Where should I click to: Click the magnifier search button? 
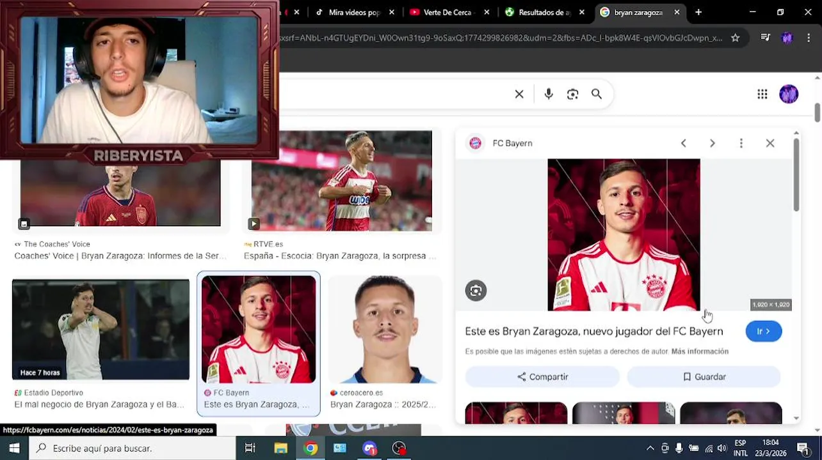pos(597,95)
